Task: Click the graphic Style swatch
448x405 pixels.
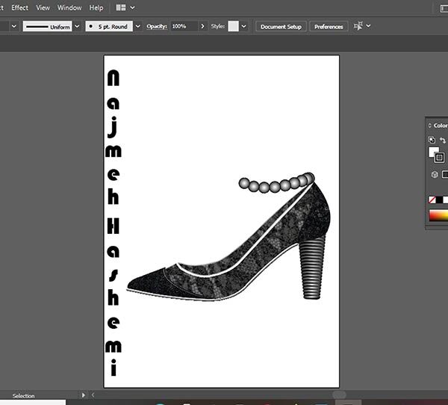Action: (233, 26)
